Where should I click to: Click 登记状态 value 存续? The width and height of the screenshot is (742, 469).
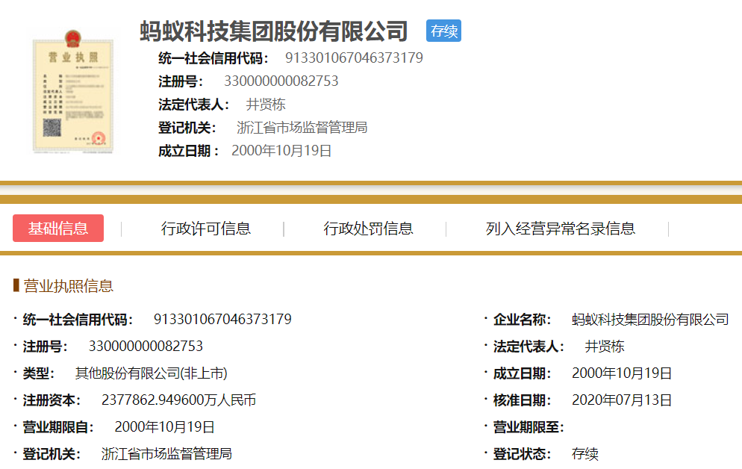585,454
